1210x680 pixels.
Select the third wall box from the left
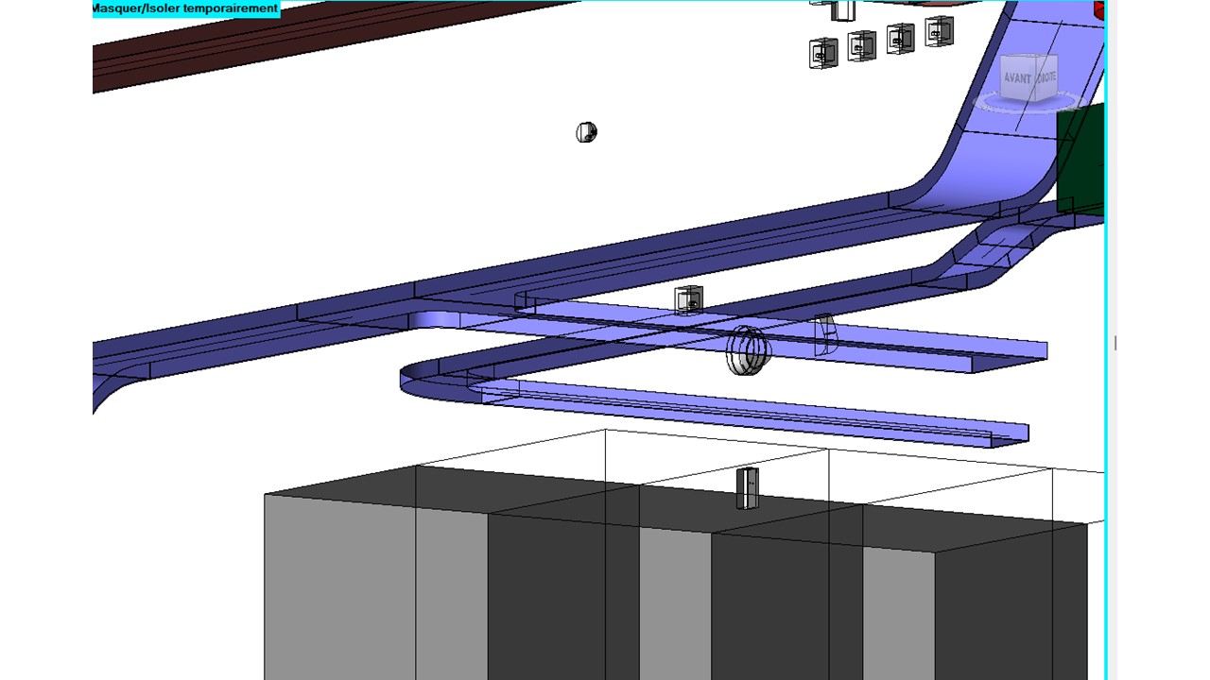pos(900,39)
